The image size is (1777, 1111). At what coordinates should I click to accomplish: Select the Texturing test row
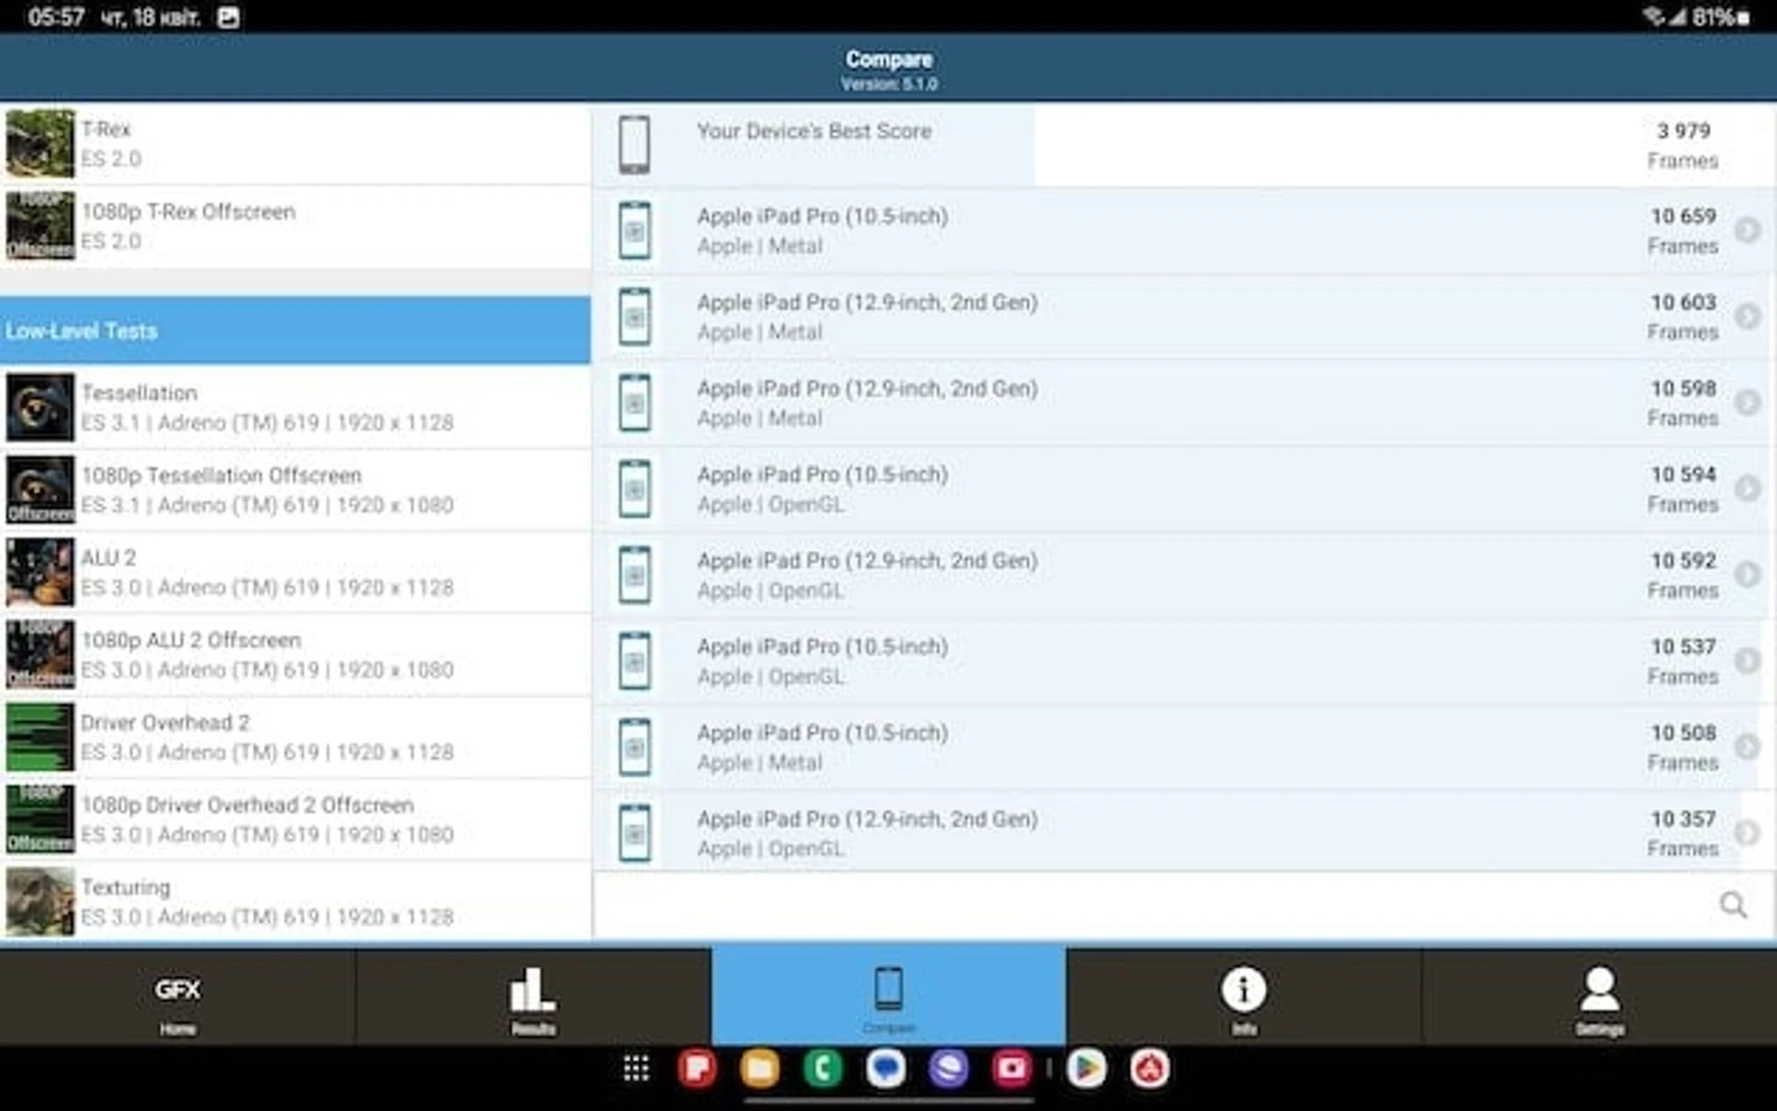point(295,902)
